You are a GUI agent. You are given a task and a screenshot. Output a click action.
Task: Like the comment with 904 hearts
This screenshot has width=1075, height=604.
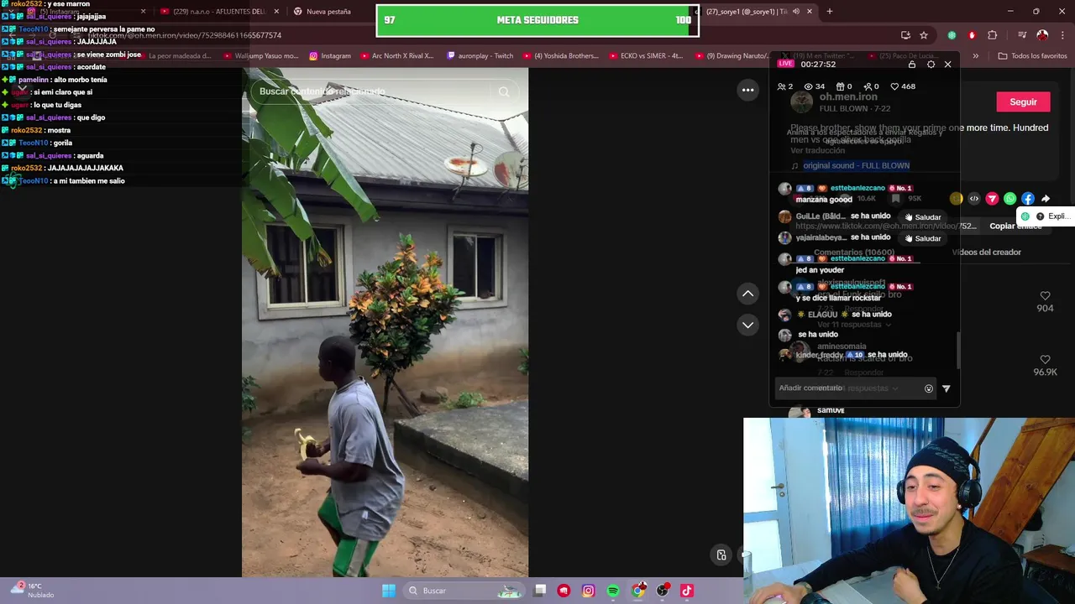(1045, 296)
